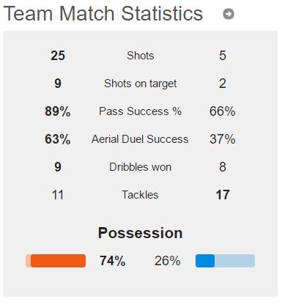Open the arrow icon beside Team Match Statistics

(x=229, y=14)
